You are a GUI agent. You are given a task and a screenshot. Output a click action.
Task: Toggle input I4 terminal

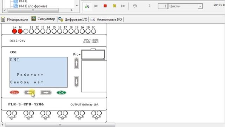tap(49, 31)
